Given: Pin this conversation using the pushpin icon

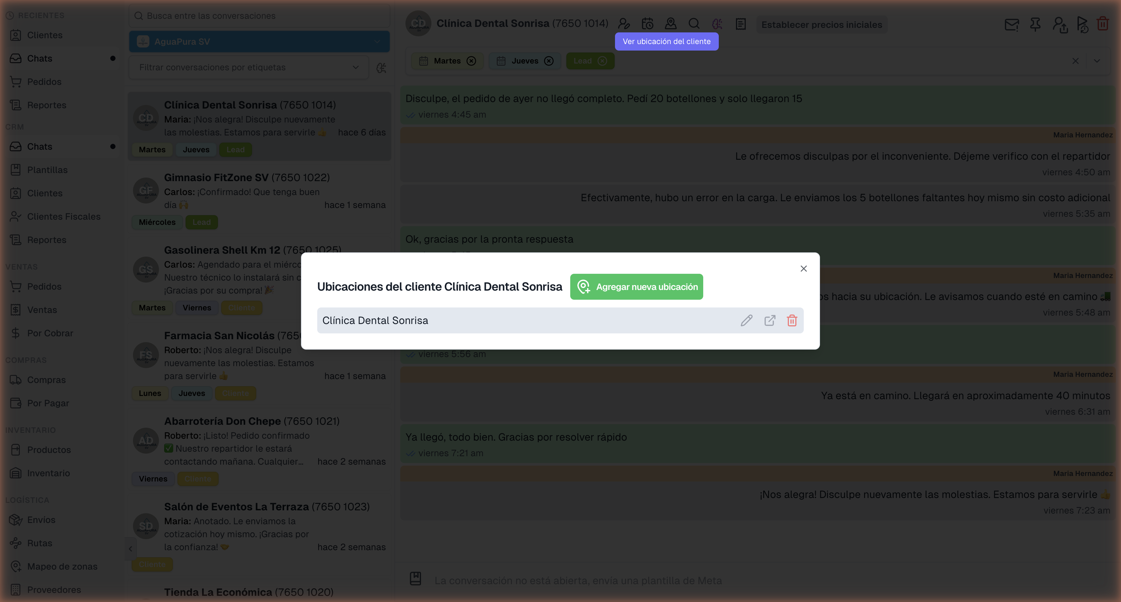Looking at the screenshot, I should (1035, 25).
